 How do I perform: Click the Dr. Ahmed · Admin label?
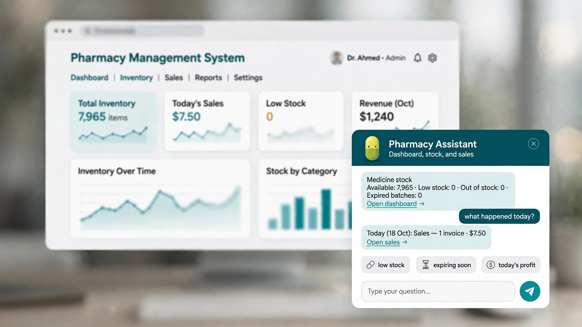click(376, 58)
